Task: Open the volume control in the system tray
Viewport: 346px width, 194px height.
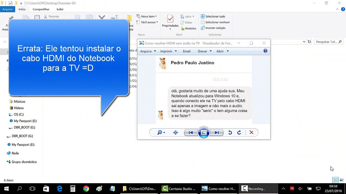Action: coord(301,189)
